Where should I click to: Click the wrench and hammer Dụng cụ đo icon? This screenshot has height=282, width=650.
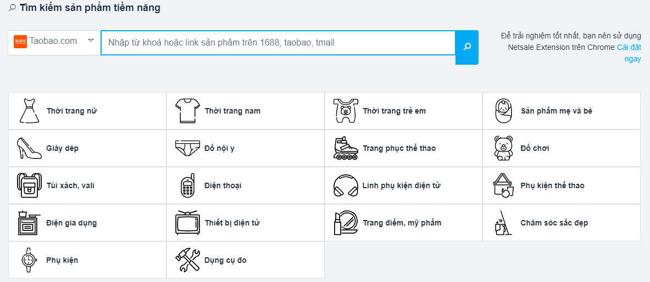(187, 260)
